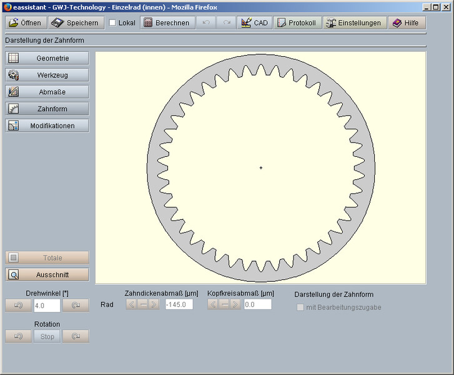454x375 pixels.
Task: Switch to the Geometrie section
Action: click(47, 58)
